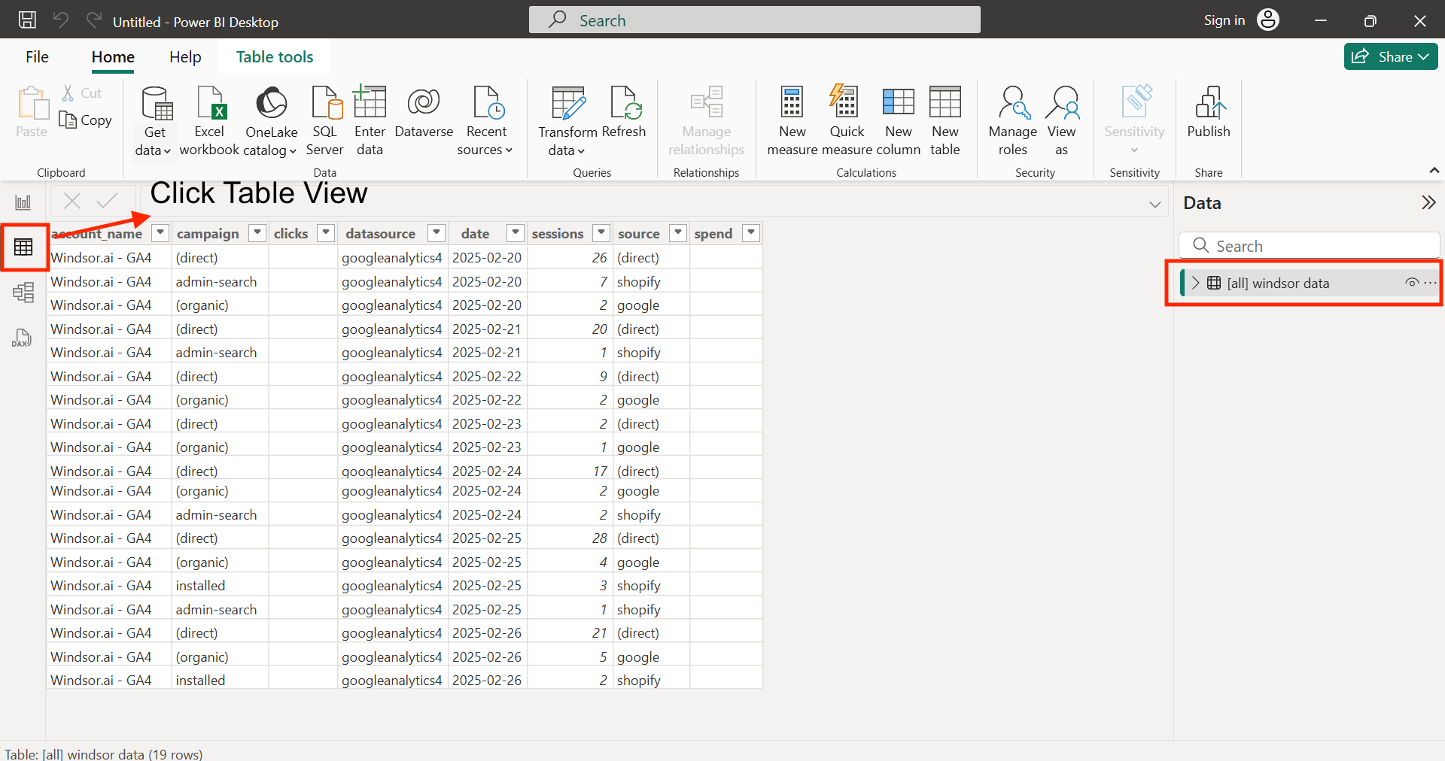Image resolution: width=1445 pixels, height=761 pixels.
Task: Open date column filter dropdown
Action: click(x=516, y=233)
